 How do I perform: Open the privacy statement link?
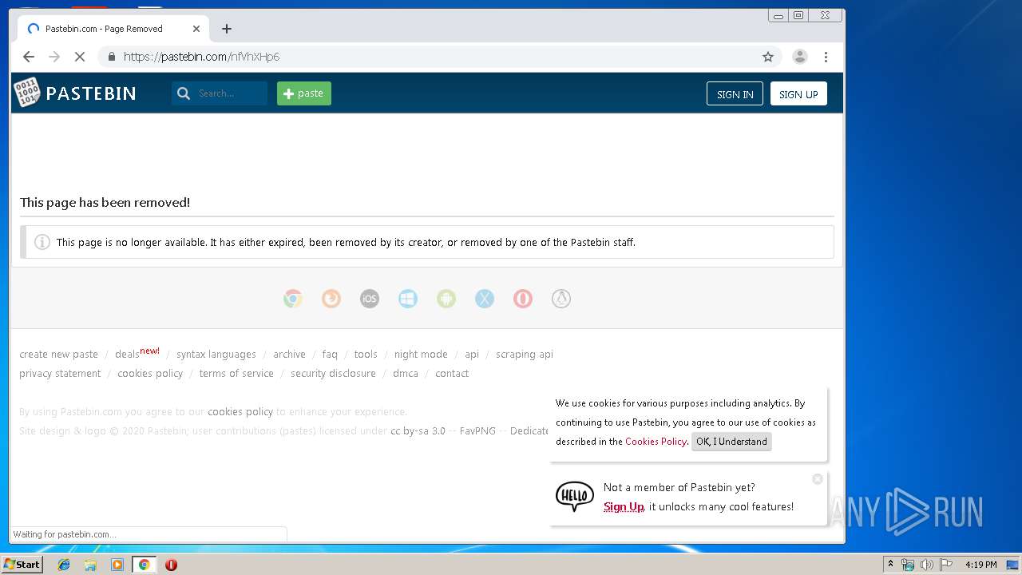tap(60, 374)
